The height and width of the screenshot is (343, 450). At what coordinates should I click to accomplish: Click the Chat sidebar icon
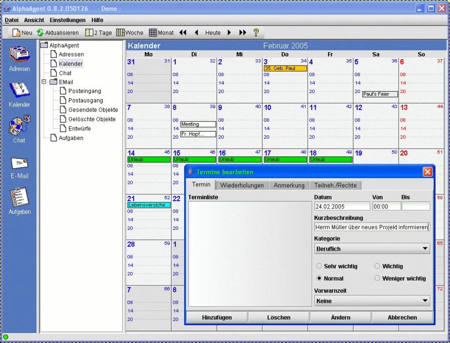[19, 125]
